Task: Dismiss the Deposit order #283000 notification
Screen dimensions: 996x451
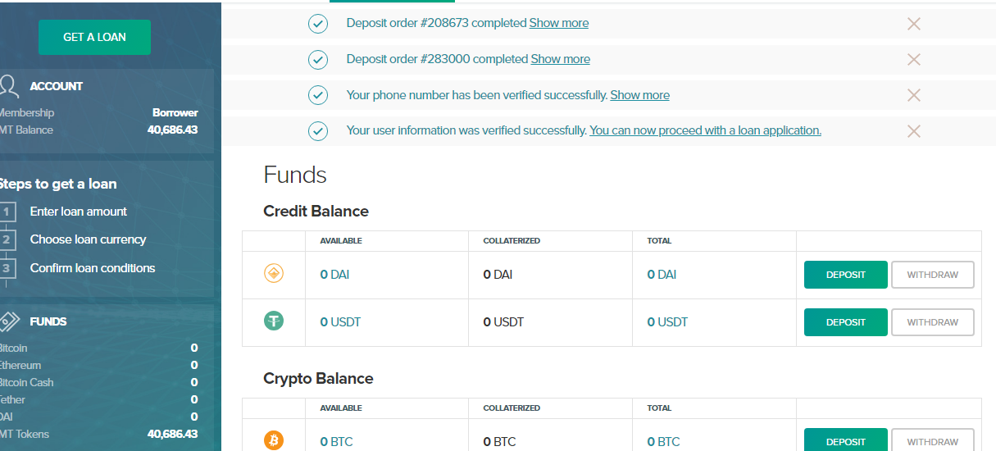Action: point(914,59)
